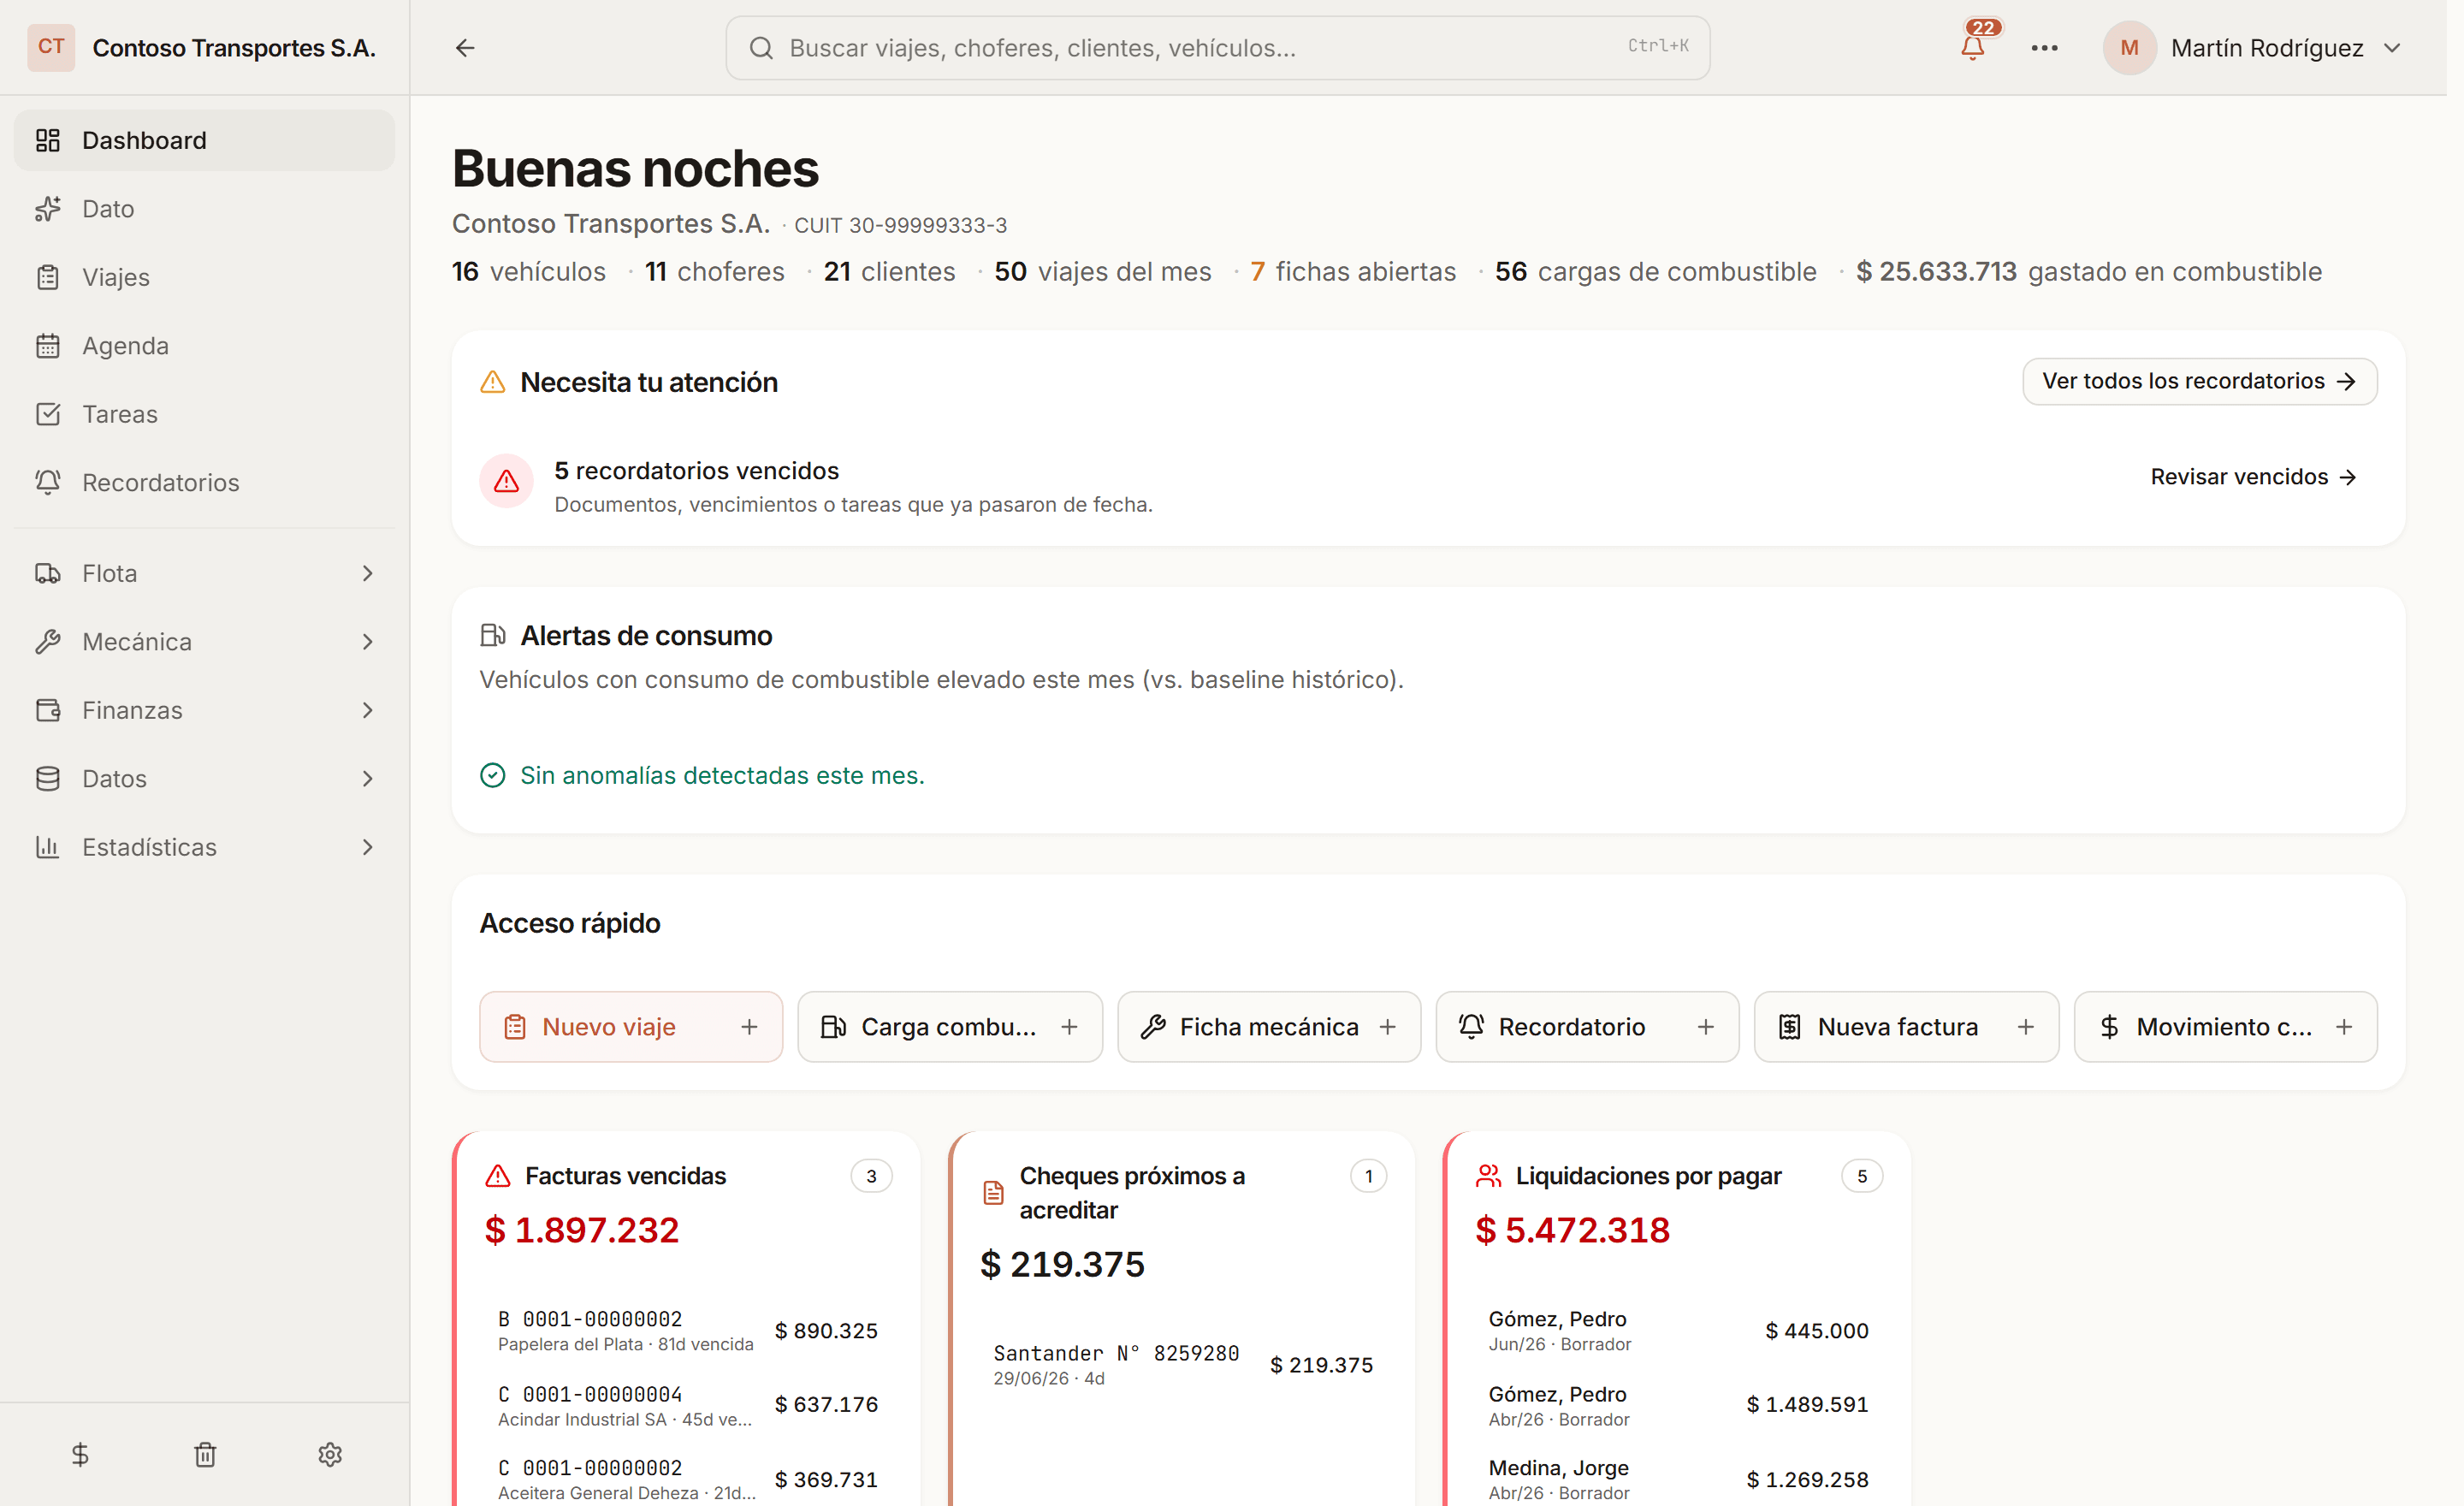The image size is (2464, 1506).
Task: Click the Recordatorio quick access button
Action: click(x=1587, y=1027)
